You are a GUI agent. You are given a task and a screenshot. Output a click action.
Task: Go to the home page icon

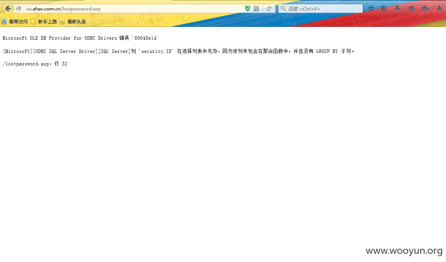411,9
